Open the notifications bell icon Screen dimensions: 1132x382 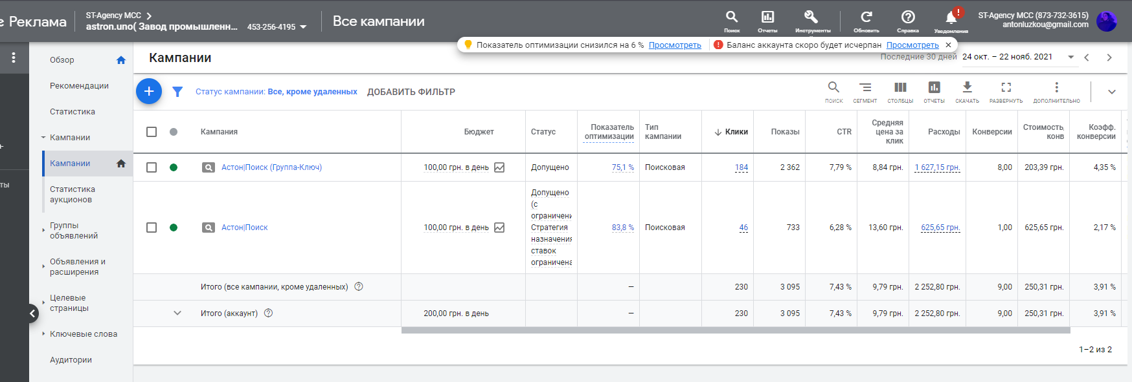(x=951, y=19)
